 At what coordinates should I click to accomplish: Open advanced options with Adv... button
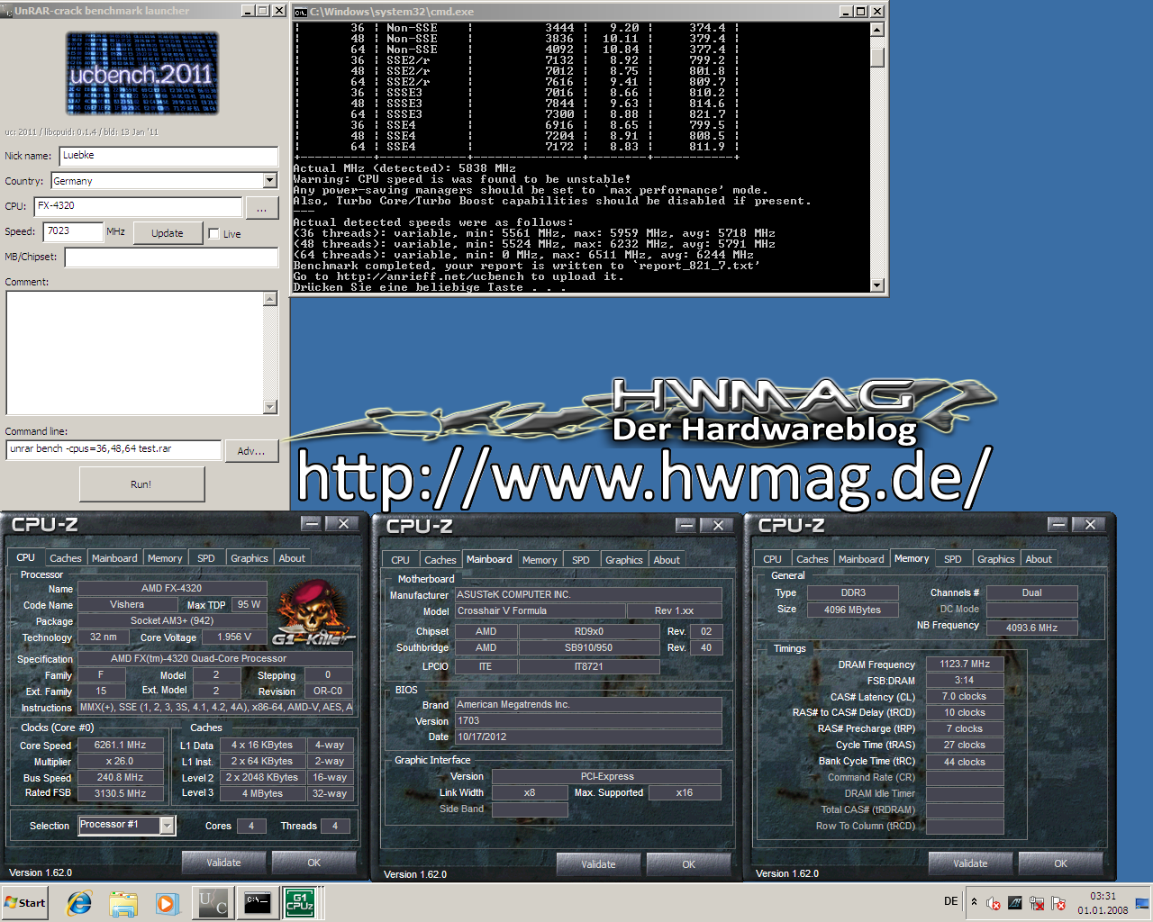pyautogui.click(x=251, y=451)
